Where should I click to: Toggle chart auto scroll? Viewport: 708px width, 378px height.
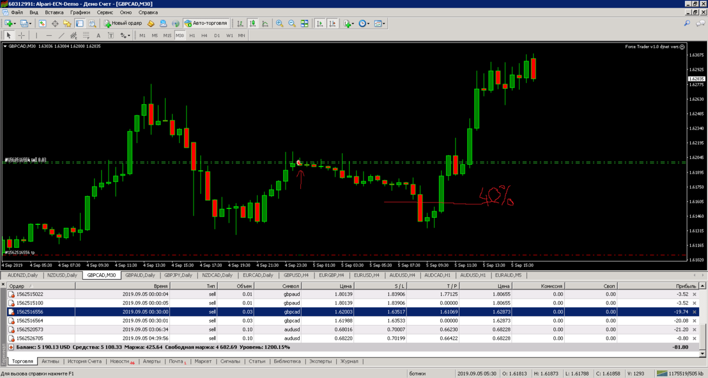pos(320,24)
